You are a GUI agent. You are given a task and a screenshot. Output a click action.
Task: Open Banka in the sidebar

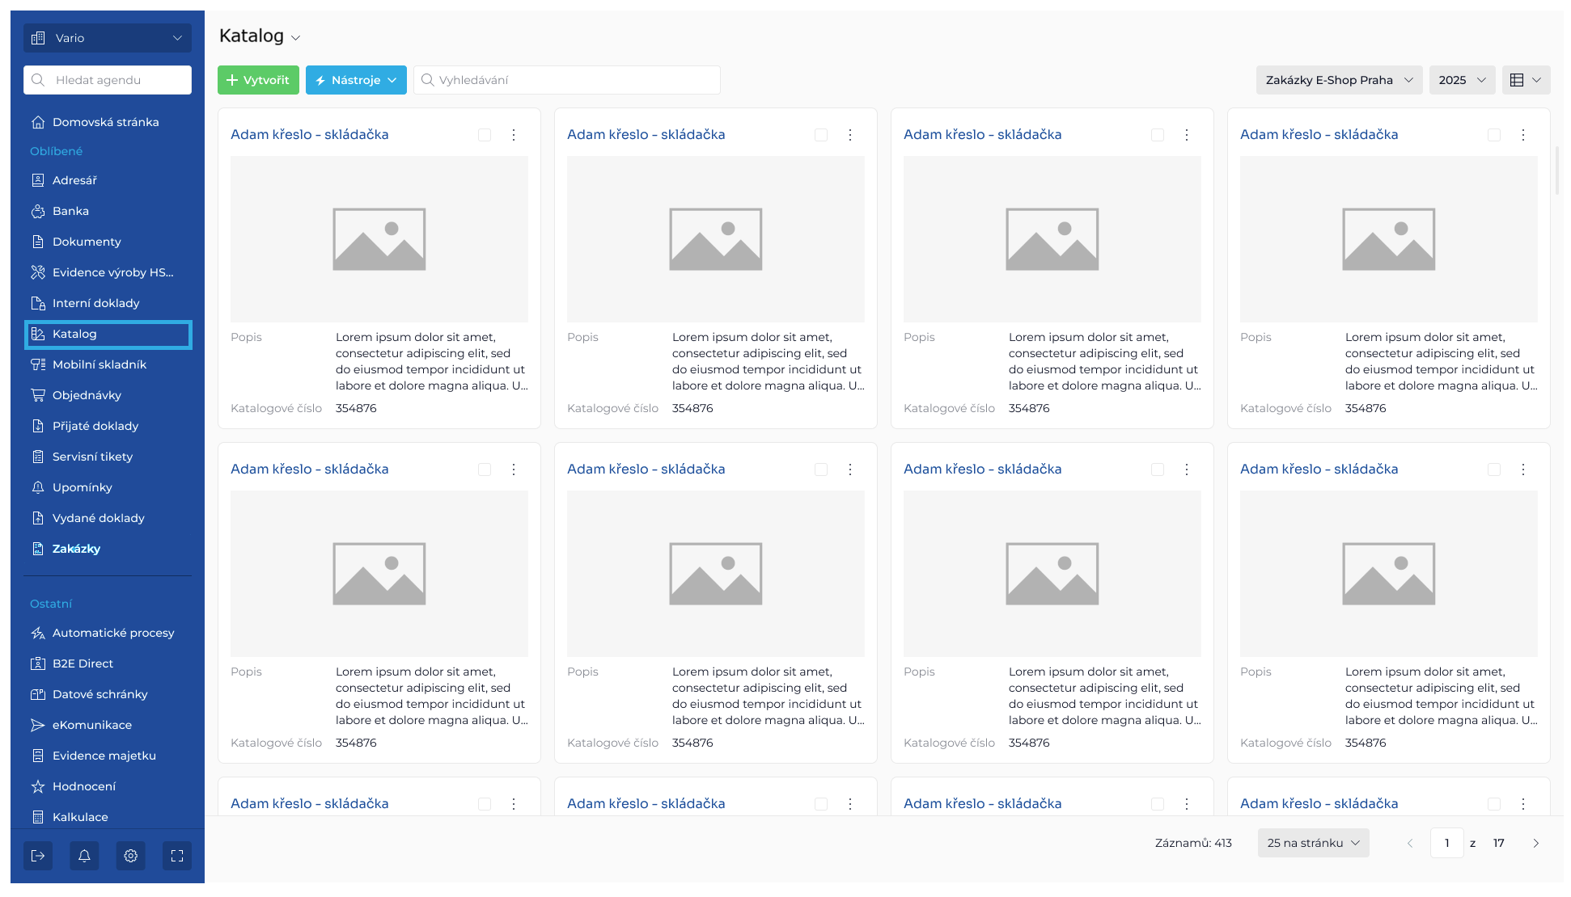[70, 211]
